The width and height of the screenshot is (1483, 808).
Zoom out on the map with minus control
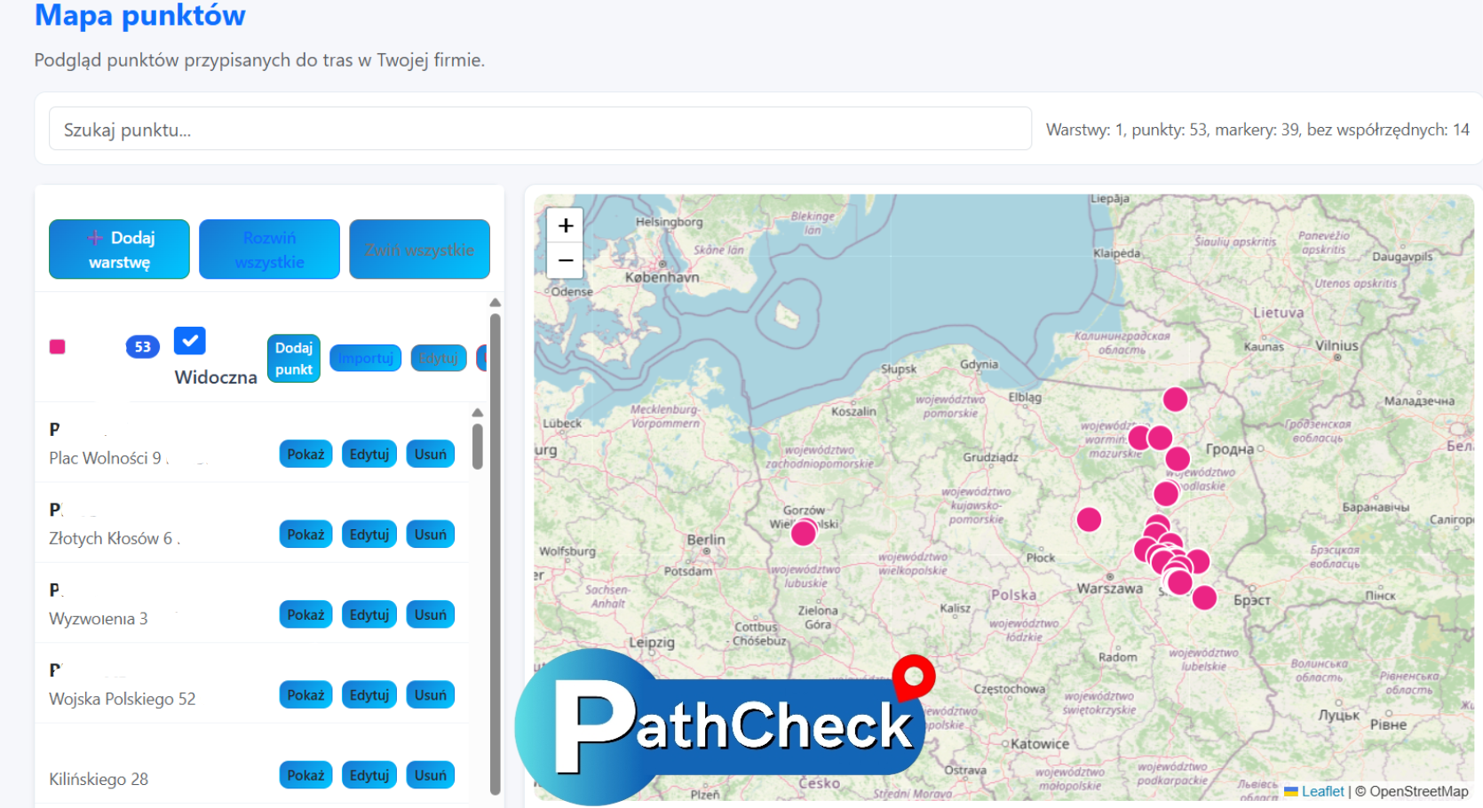(565, 260)
